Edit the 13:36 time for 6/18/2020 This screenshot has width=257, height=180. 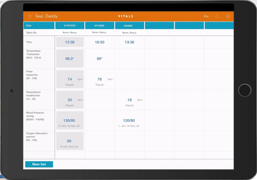(70, 42)
